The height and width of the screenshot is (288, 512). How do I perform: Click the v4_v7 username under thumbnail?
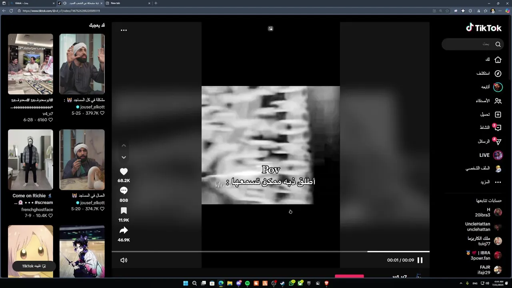(x=48, y=114)
